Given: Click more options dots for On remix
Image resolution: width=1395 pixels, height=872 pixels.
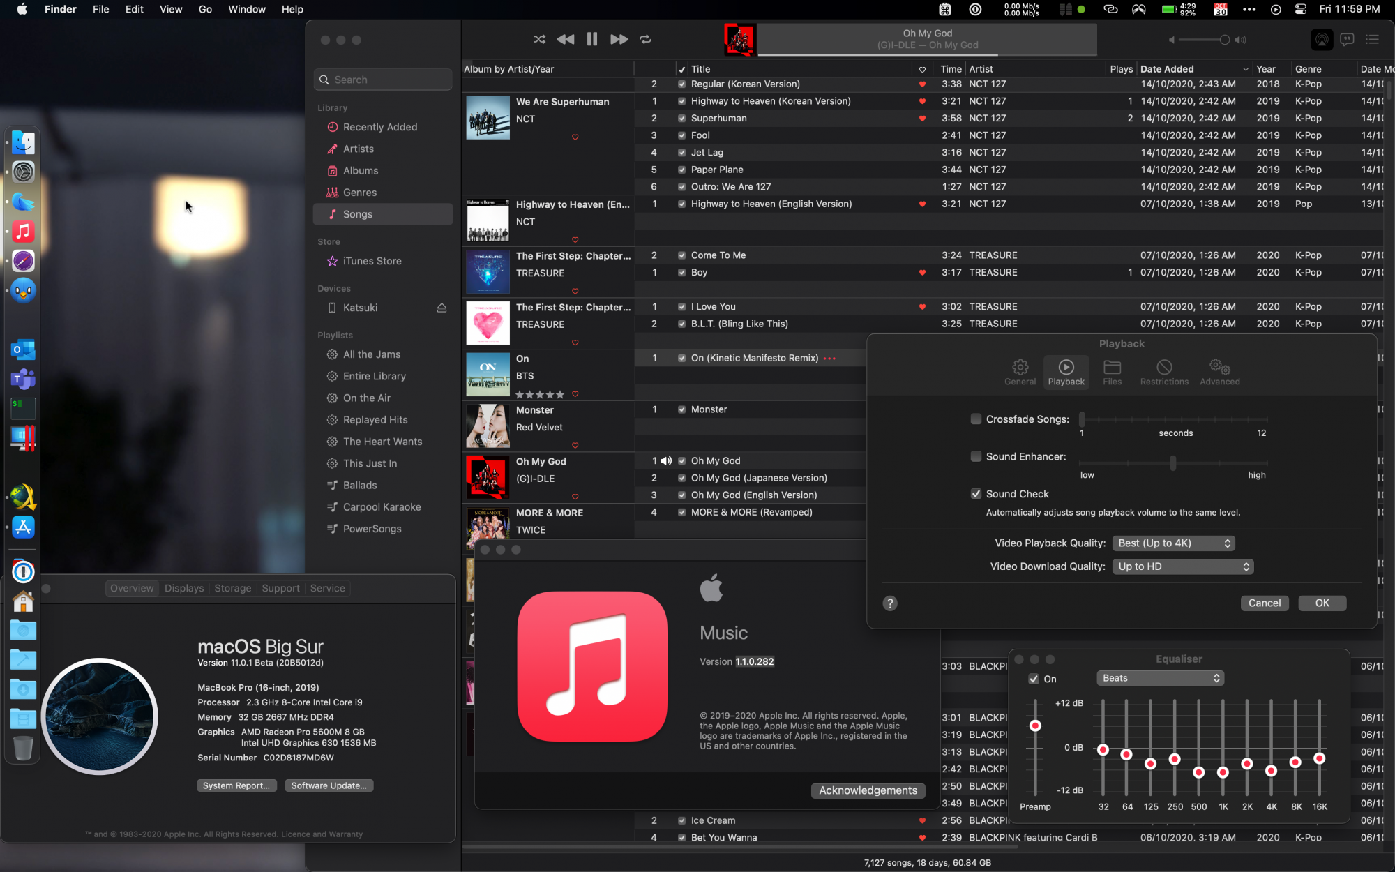Looking at the screenshot, I should point(829,359).
